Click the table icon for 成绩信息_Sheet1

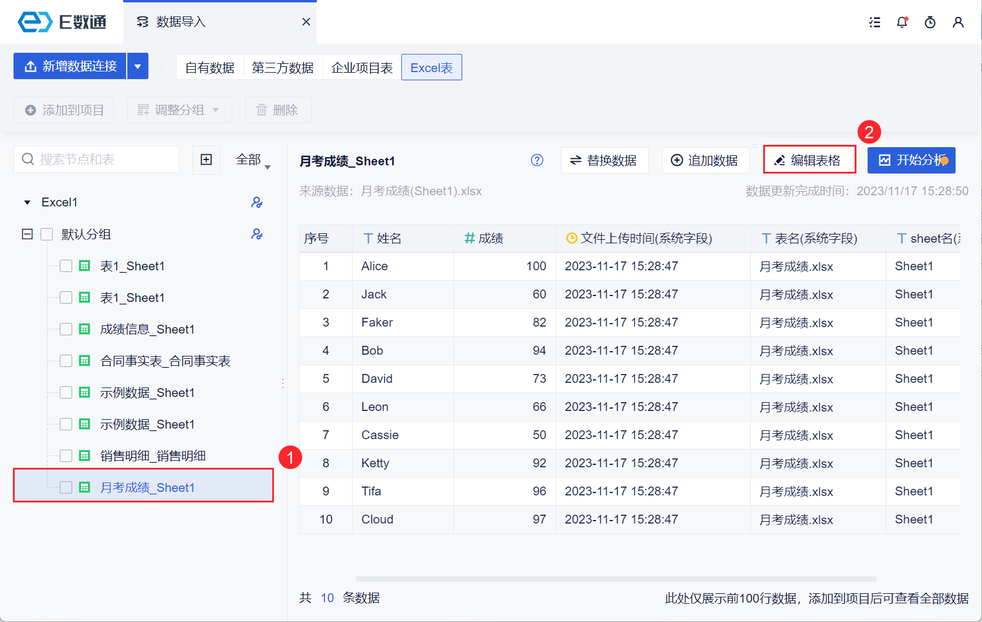84,329
